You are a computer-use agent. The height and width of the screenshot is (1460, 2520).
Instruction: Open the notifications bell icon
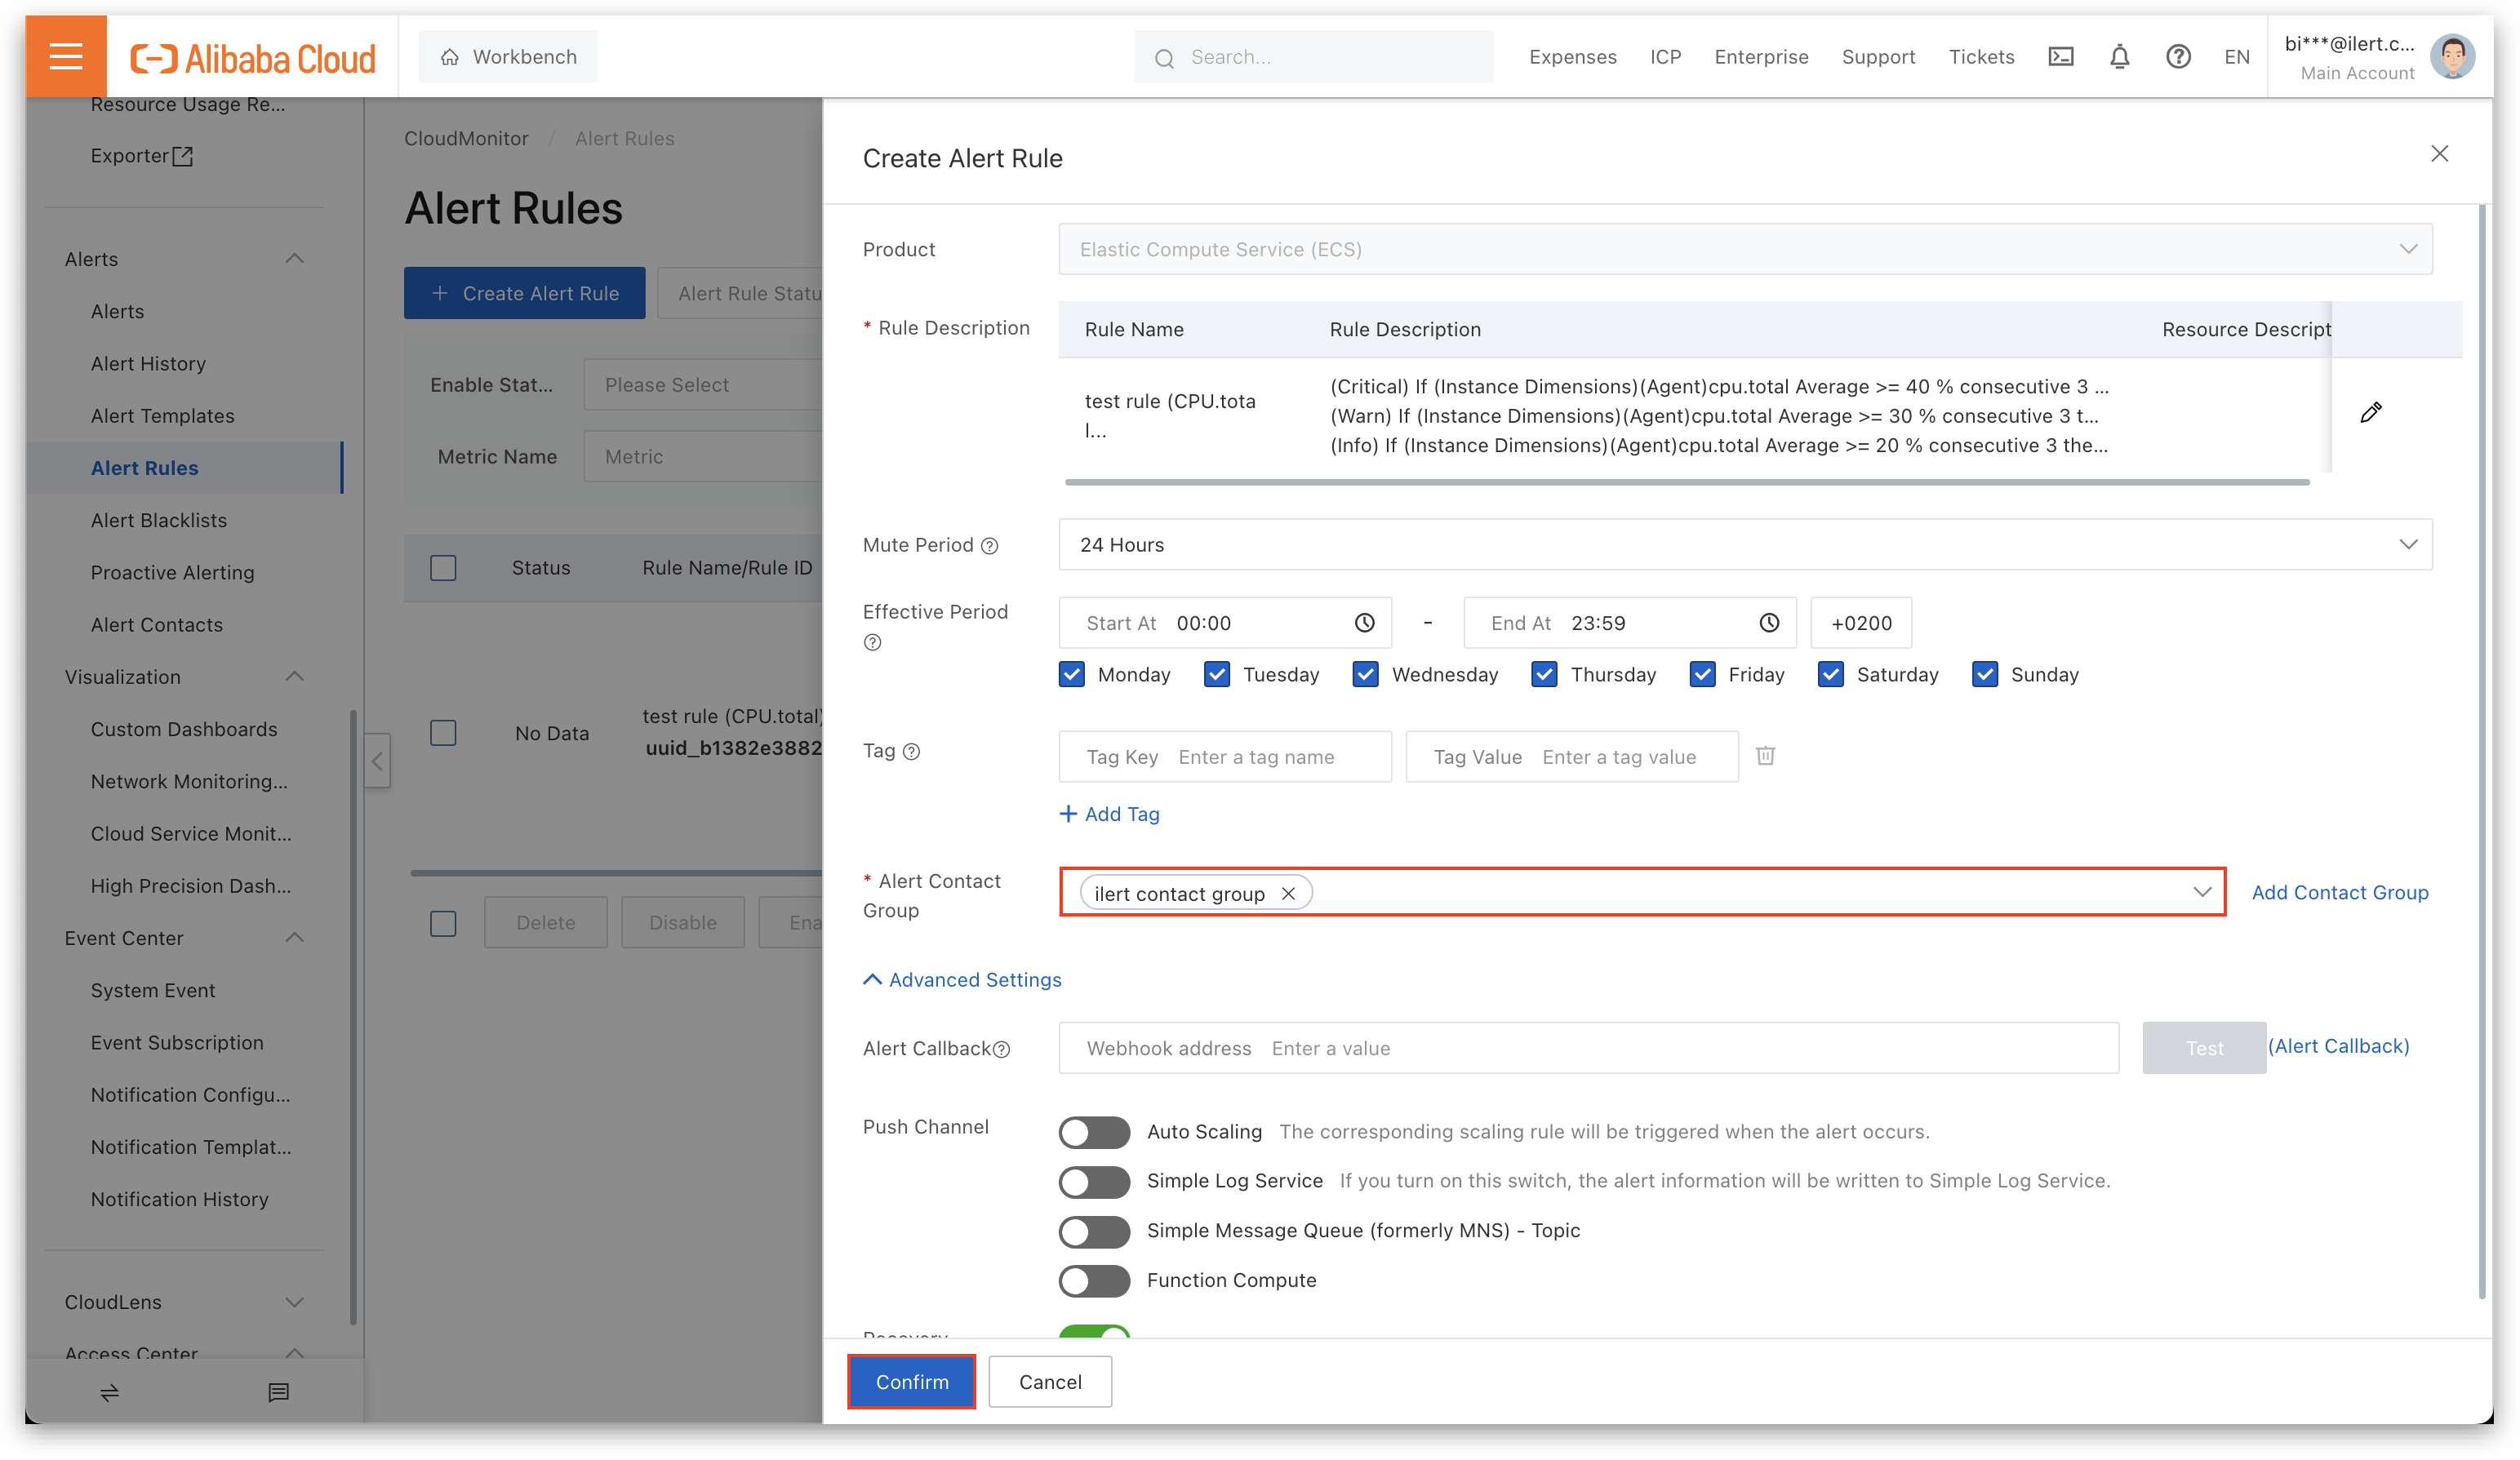click(x=2119, y=57)
